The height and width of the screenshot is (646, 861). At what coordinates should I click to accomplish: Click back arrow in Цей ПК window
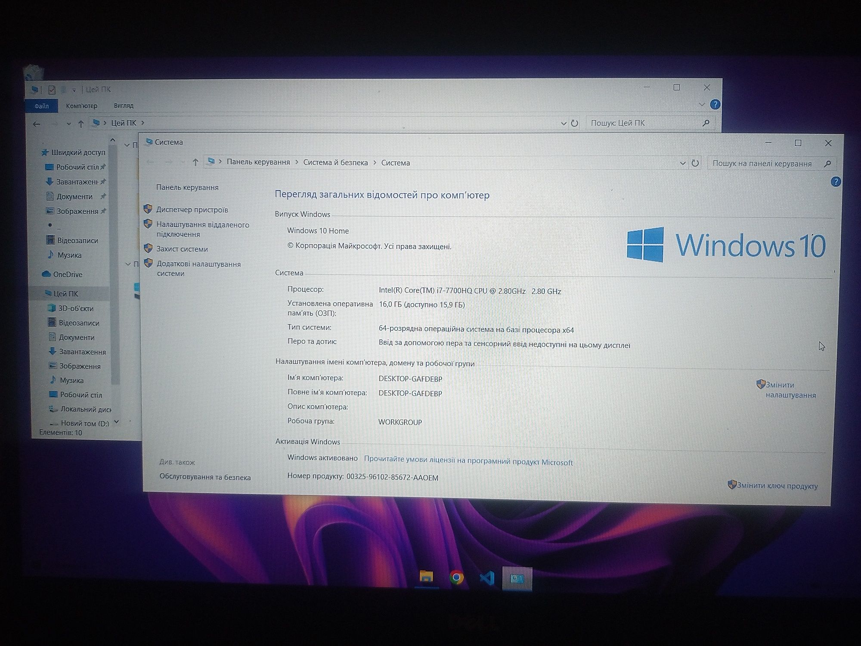(x=37, y=124)
